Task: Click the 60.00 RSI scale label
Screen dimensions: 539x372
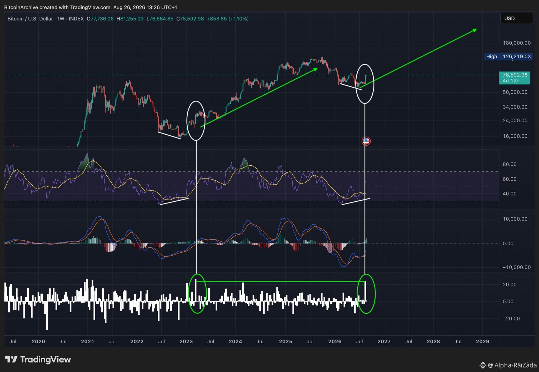Action: (510, 179)
